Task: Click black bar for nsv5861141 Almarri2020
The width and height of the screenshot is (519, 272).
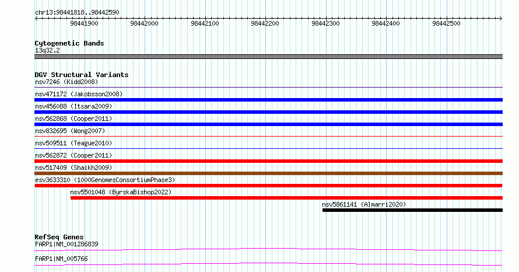Action: 412,210
